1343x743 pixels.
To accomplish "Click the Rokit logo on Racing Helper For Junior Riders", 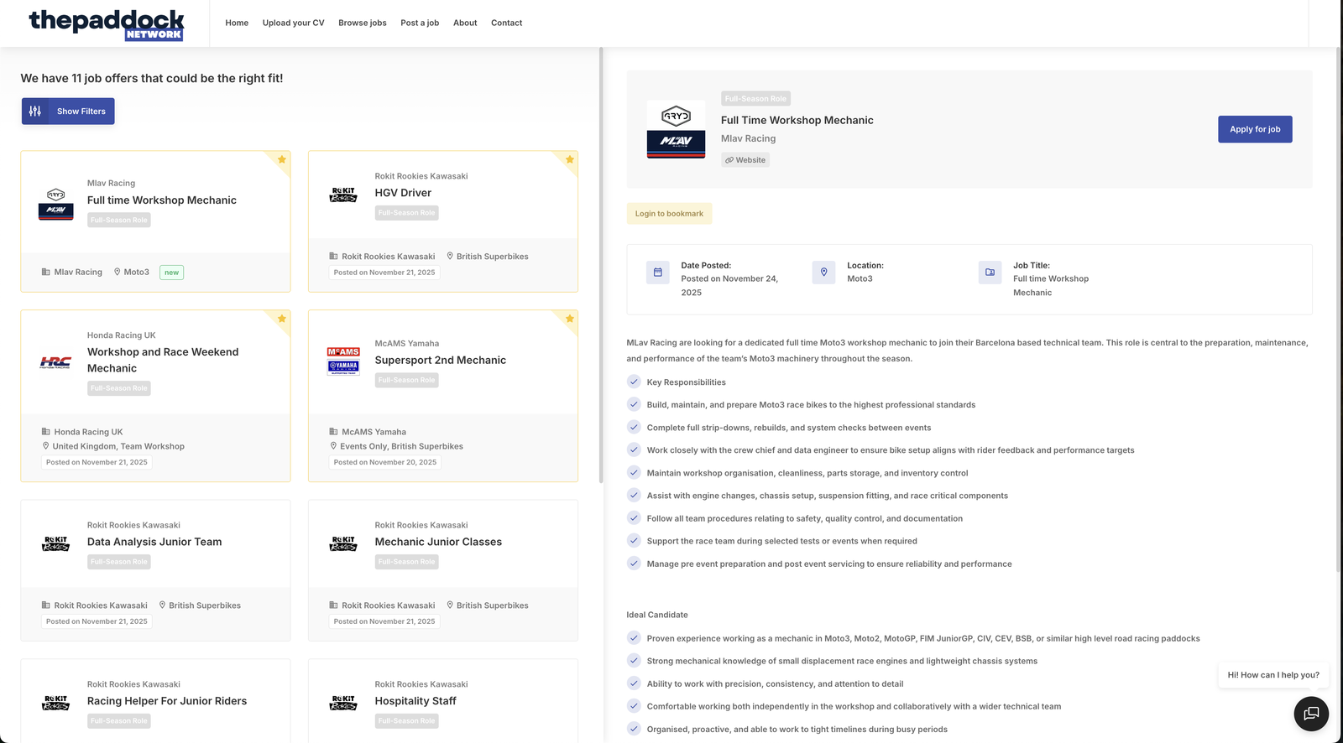I will 55,703.
